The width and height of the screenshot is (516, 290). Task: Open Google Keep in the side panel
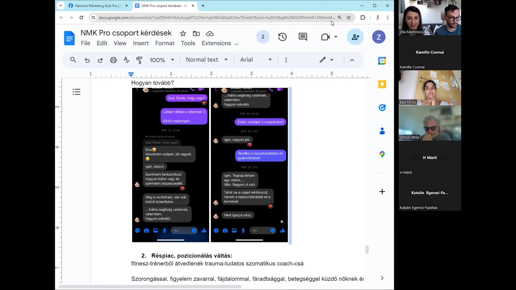[382, 84]
